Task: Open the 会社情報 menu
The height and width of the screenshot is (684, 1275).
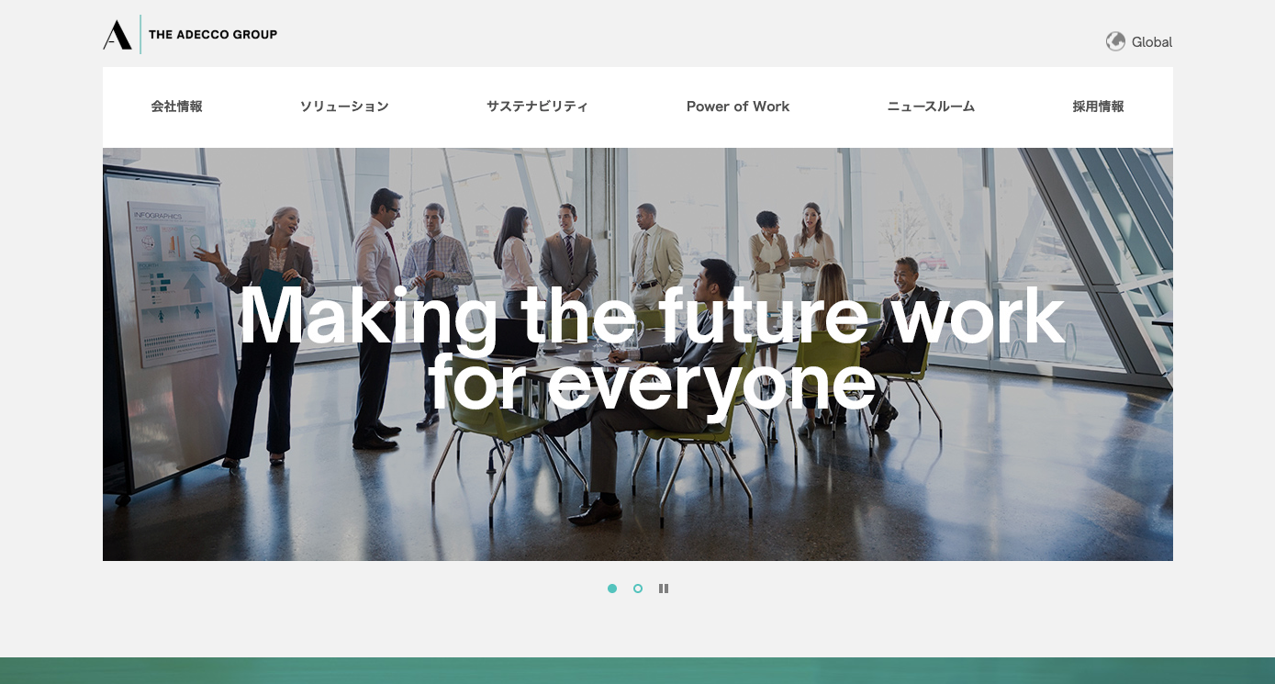Action: pyautogui.click(x=177, y=107)
